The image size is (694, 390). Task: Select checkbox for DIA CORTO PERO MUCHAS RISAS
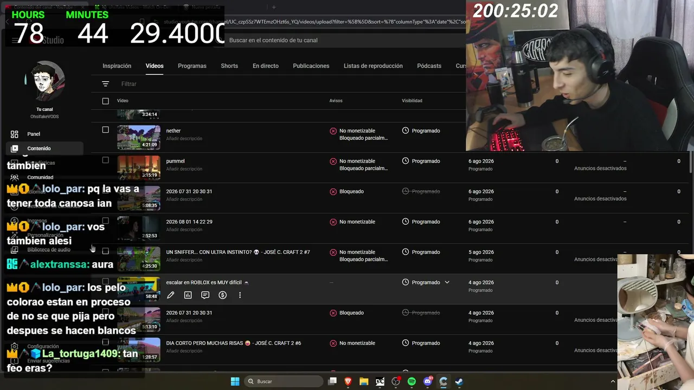click(x=105, y=342)
